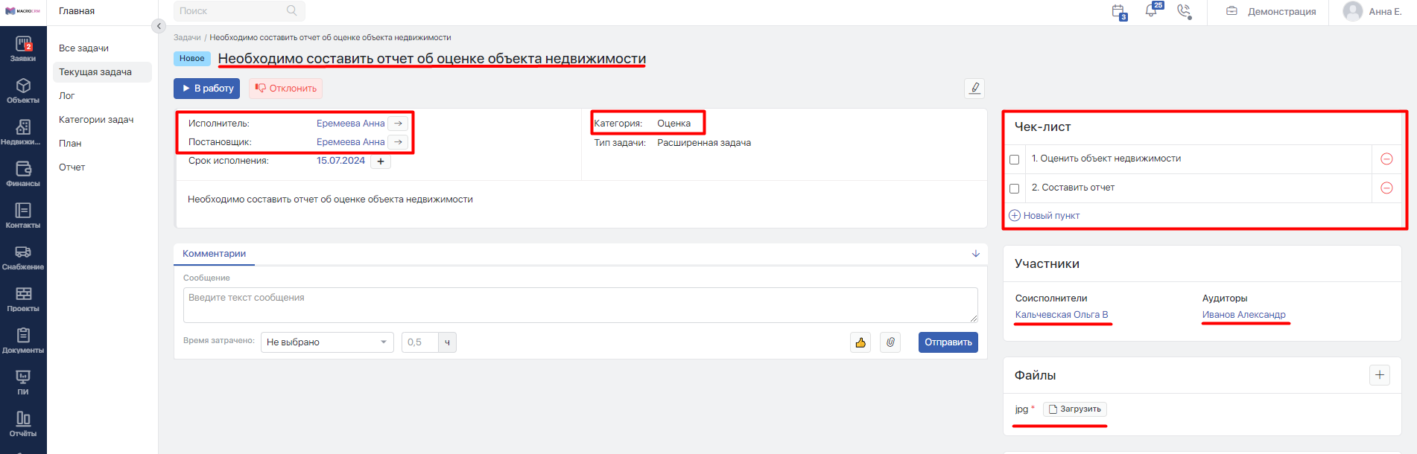Check "Оценить объект недвижимости" checklist item
Image resolution: width=1417 pixels, height=454 pixels.
[x=1014, y=159]
